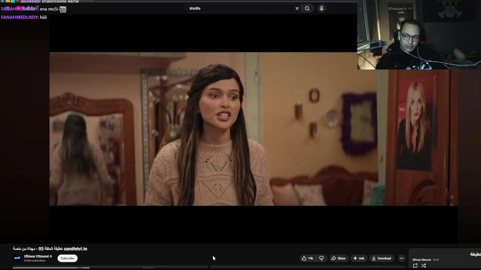This screenshot has width=481, height=270.
Task: Start voice search with microphone icon
Action: coord(322,8)
